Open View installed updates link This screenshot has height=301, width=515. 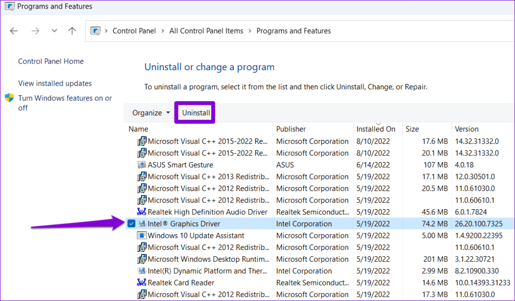[x=54, y=83]
